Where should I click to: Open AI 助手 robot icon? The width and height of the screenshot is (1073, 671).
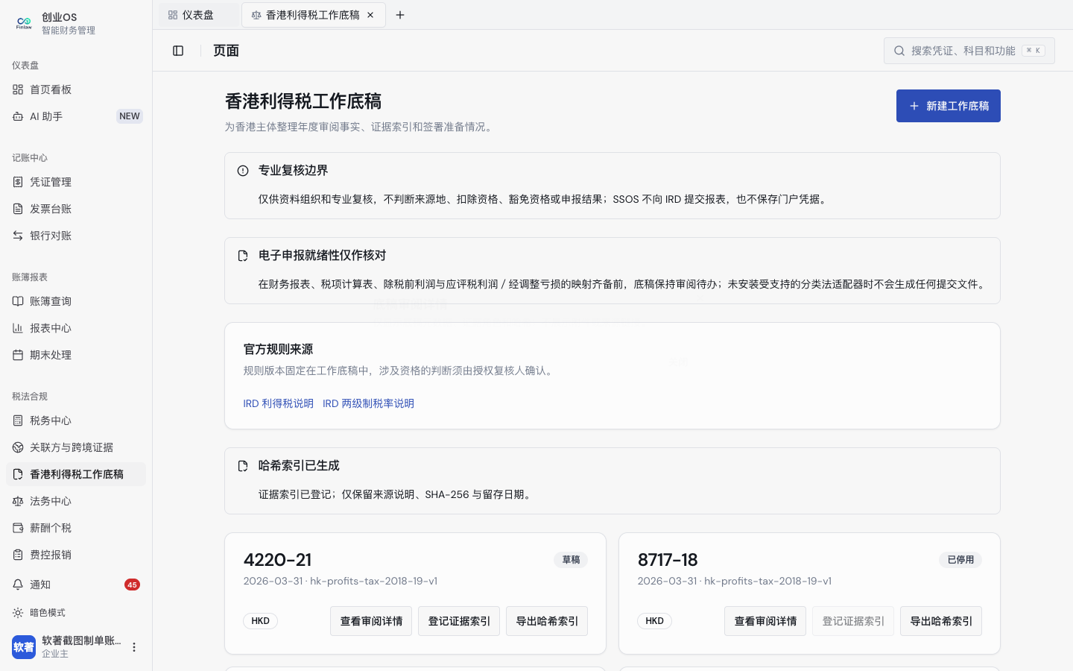coord(18,116)
